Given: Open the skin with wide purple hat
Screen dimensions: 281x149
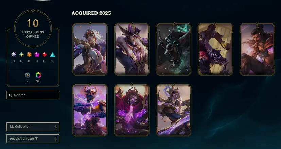Looking at the screenshot, I should pos(132,49).
